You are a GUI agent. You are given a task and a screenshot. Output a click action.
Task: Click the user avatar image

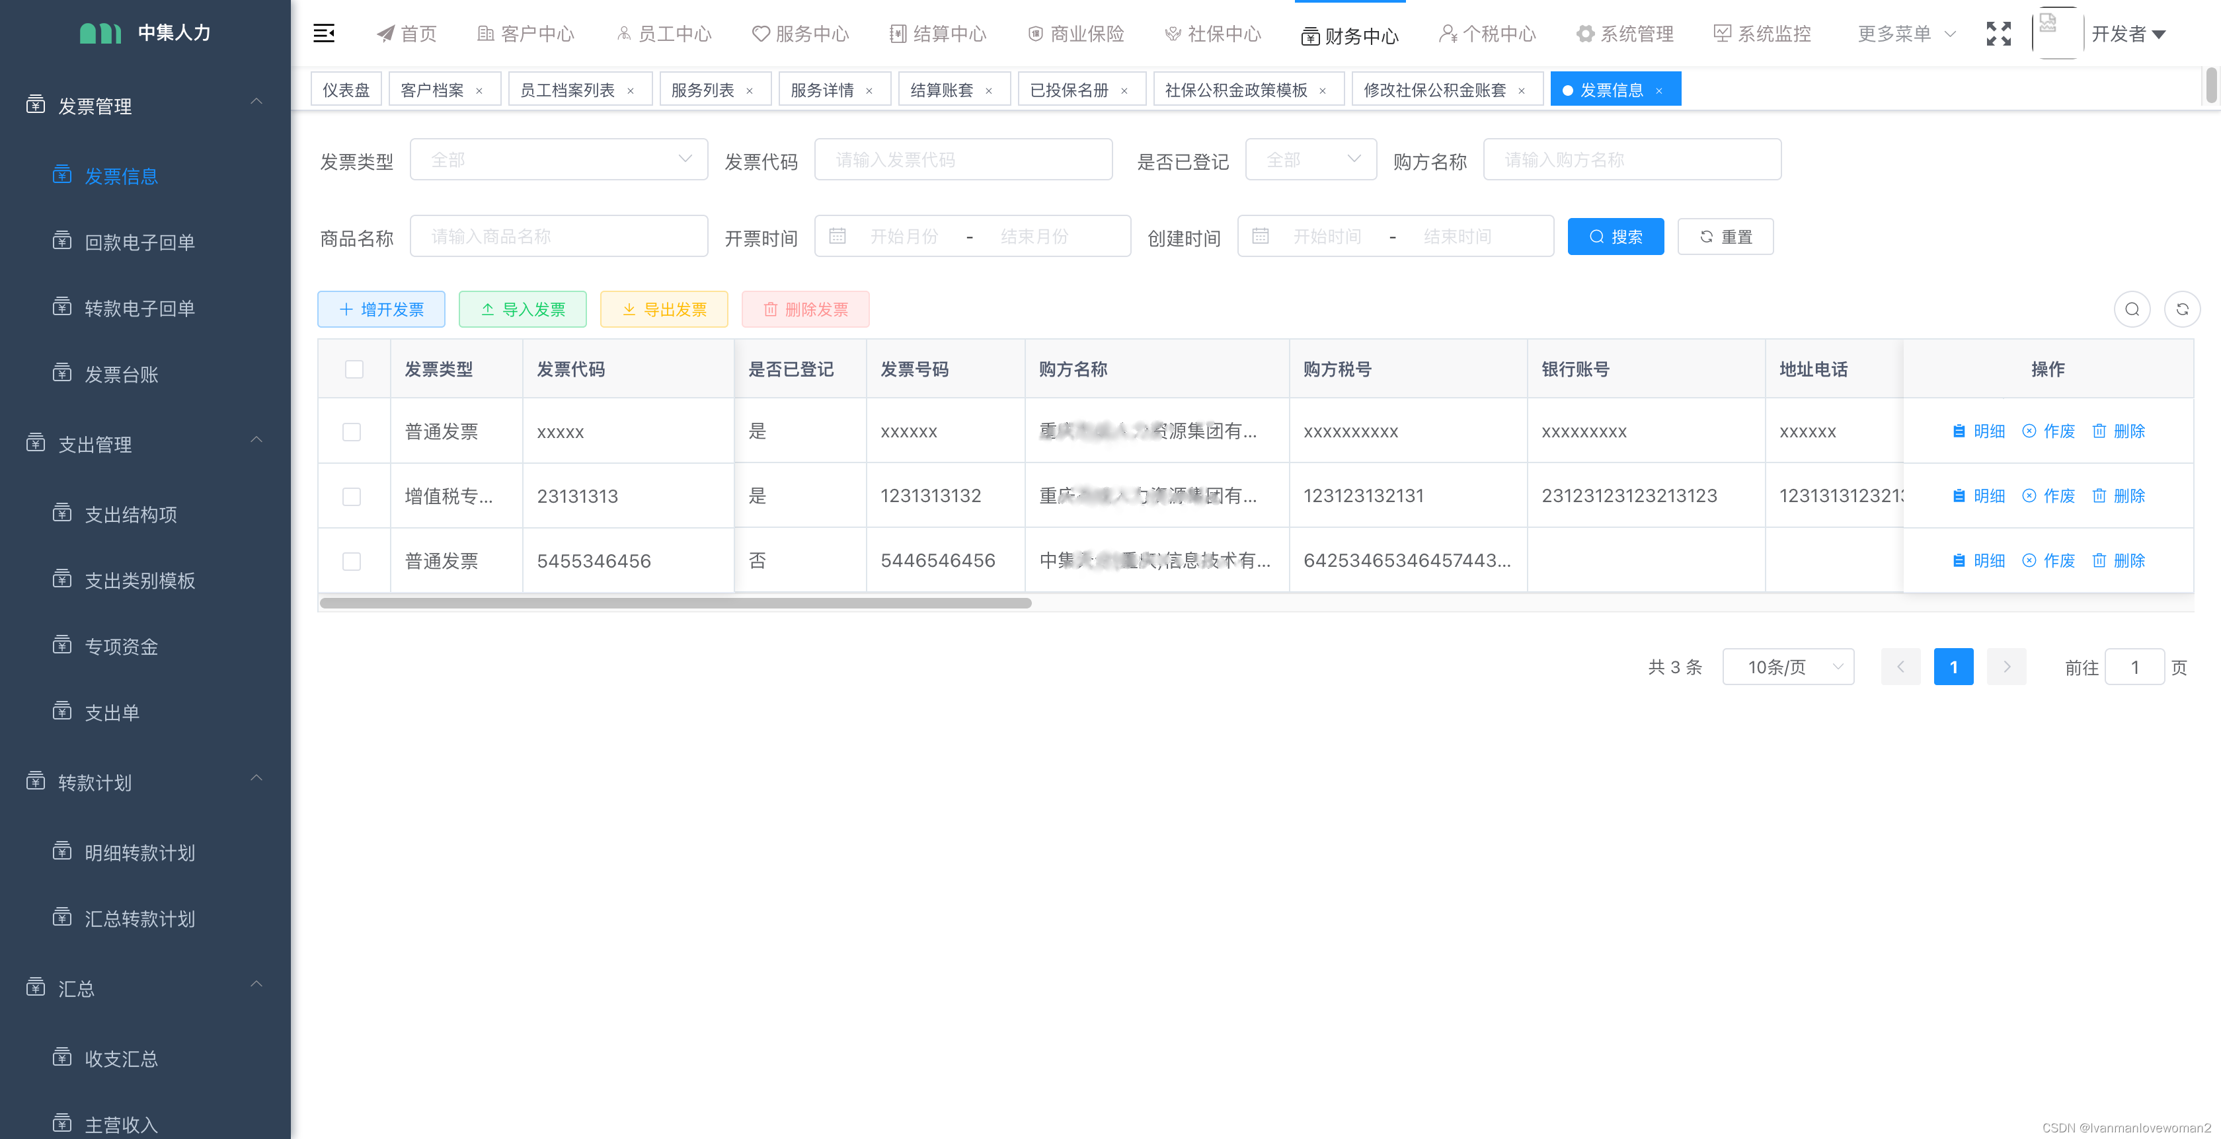[2056, 33]
